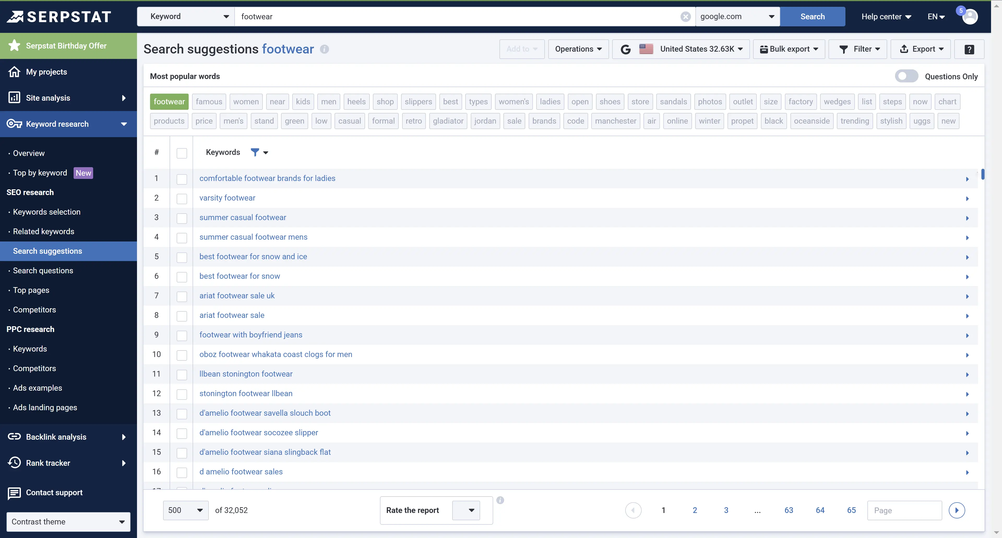Screen dimensions: 1002x538
Task: Click the United States flag icon
Action: (646, 49)
